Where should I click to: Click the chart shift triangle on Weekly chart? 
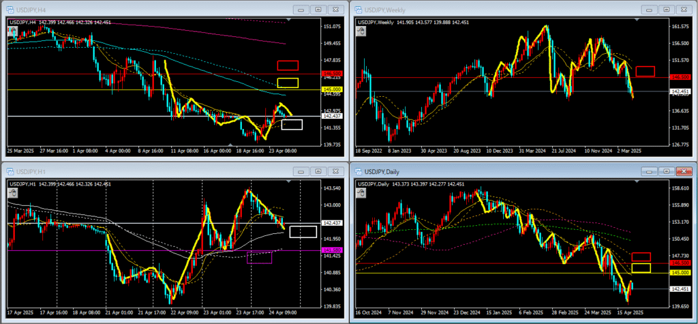(x=638, y=20)
